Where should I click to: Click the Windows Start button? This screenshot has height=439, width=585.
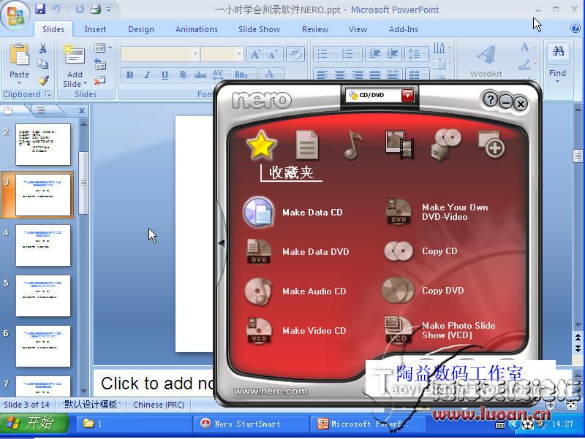[x=34, y=423]
